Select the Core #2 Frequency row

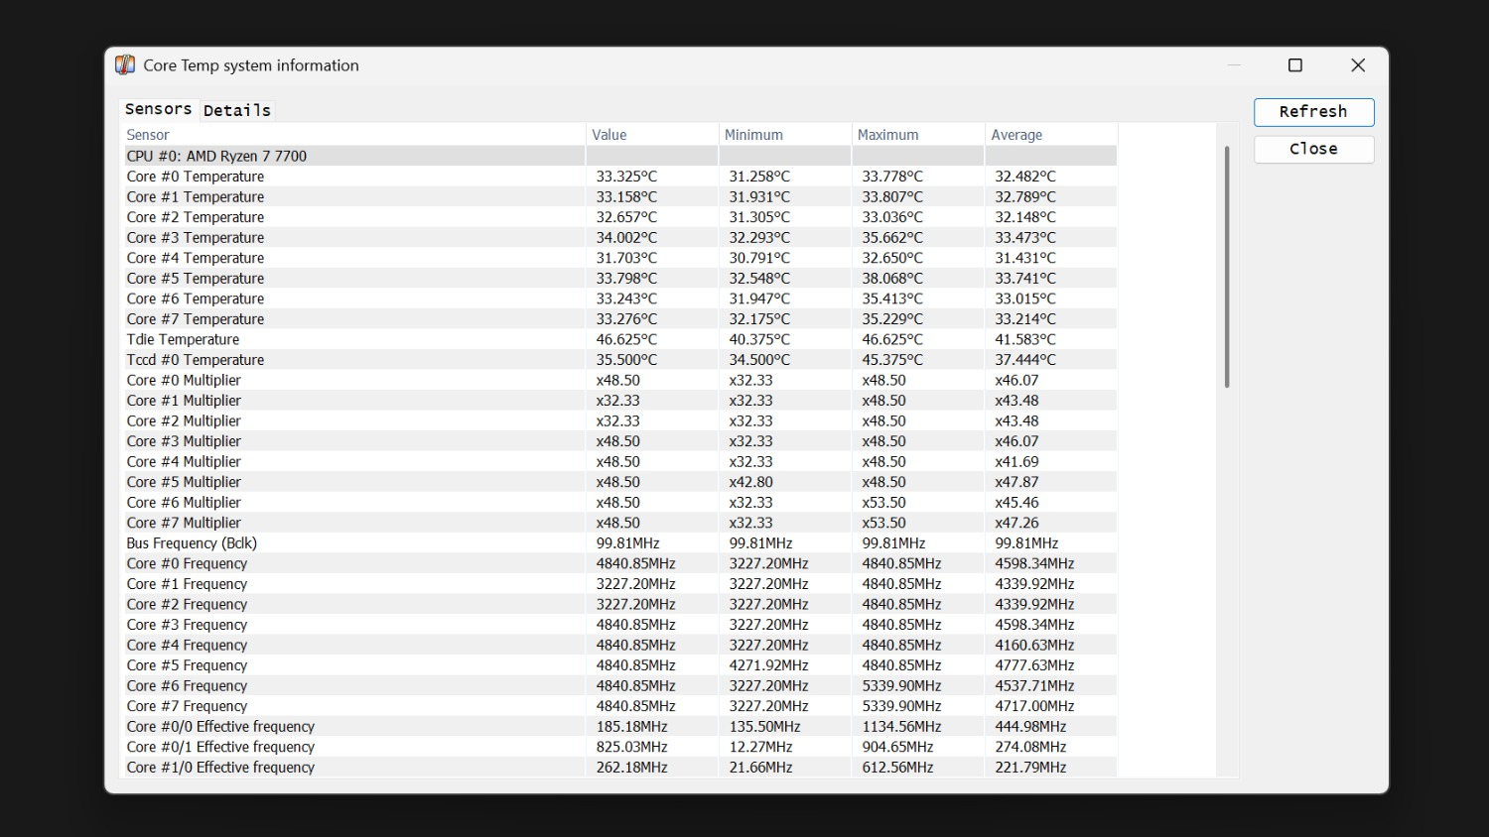click(619, 604)
